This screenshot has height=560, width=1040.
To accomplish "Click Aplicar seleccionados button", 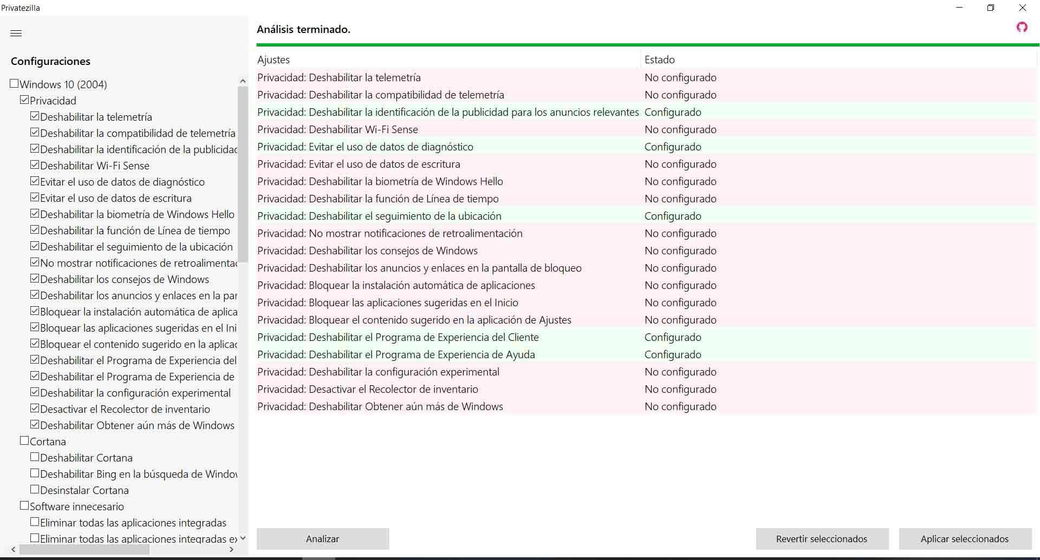I will (x=965, y=539).
